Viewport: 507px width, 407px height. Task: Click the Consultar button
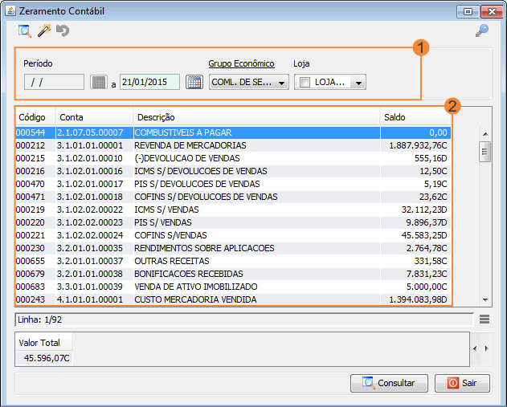[x=390, y=383]
